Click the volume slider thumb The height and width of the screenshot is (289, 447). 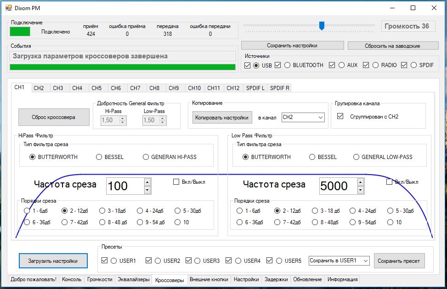[322, 26]
